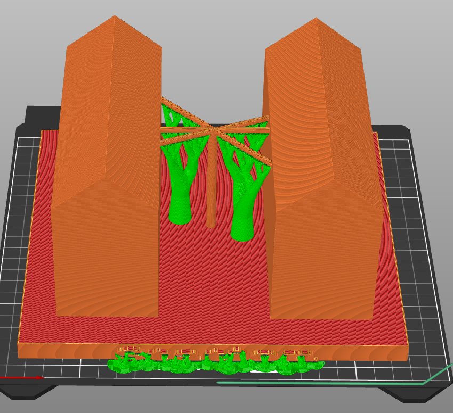Image resolution: width=453 pixels, height=413 pixels.
Task: Click the red X-axis arrow on the bed
Action: click(x=22, y=377)
